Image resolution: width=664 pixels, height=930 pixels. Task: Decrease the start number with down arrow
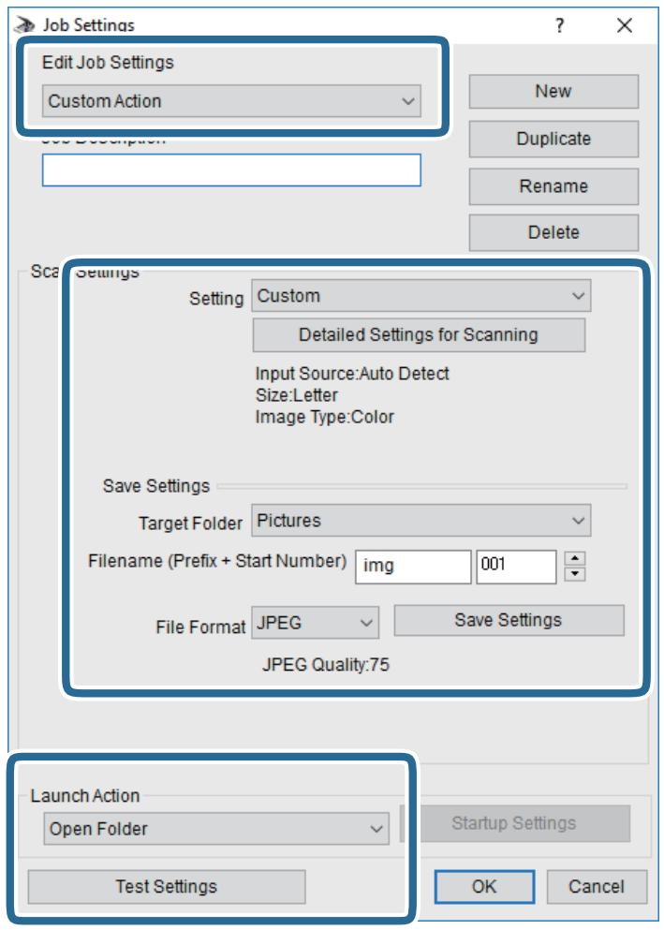pyautogui.click(x=574, y=574)
